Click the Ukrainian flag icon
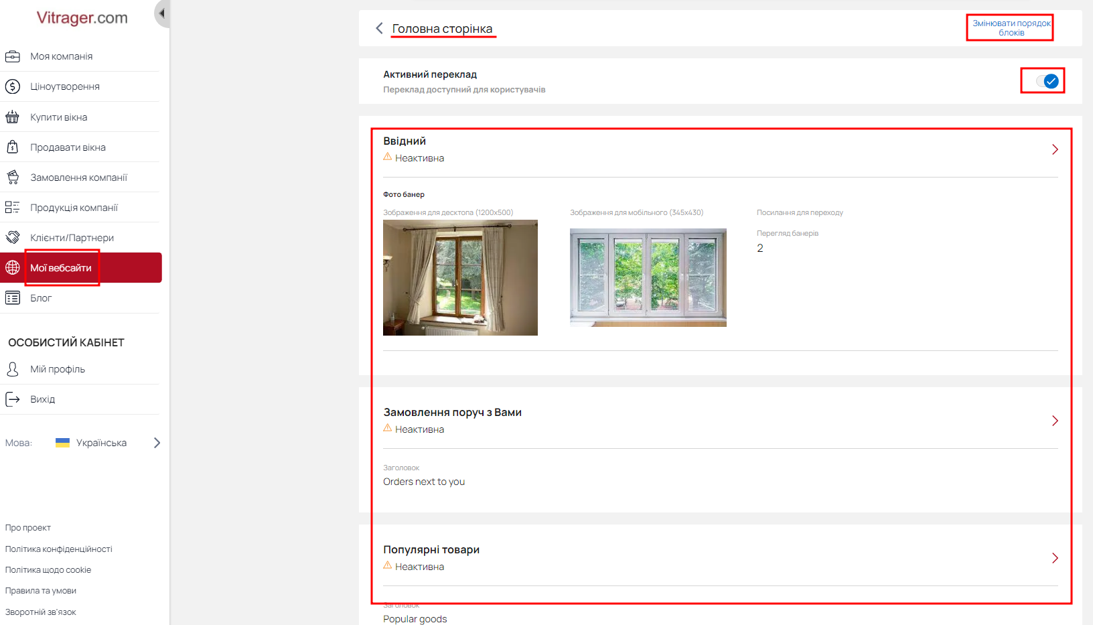 pyautogui.click(x=62, y=443)
